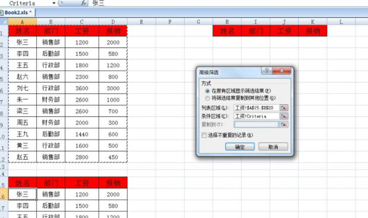Click cell 李四 in row 17
Image resolution: width=368 pixels, height=218 pixels.
tap(23, 206)
